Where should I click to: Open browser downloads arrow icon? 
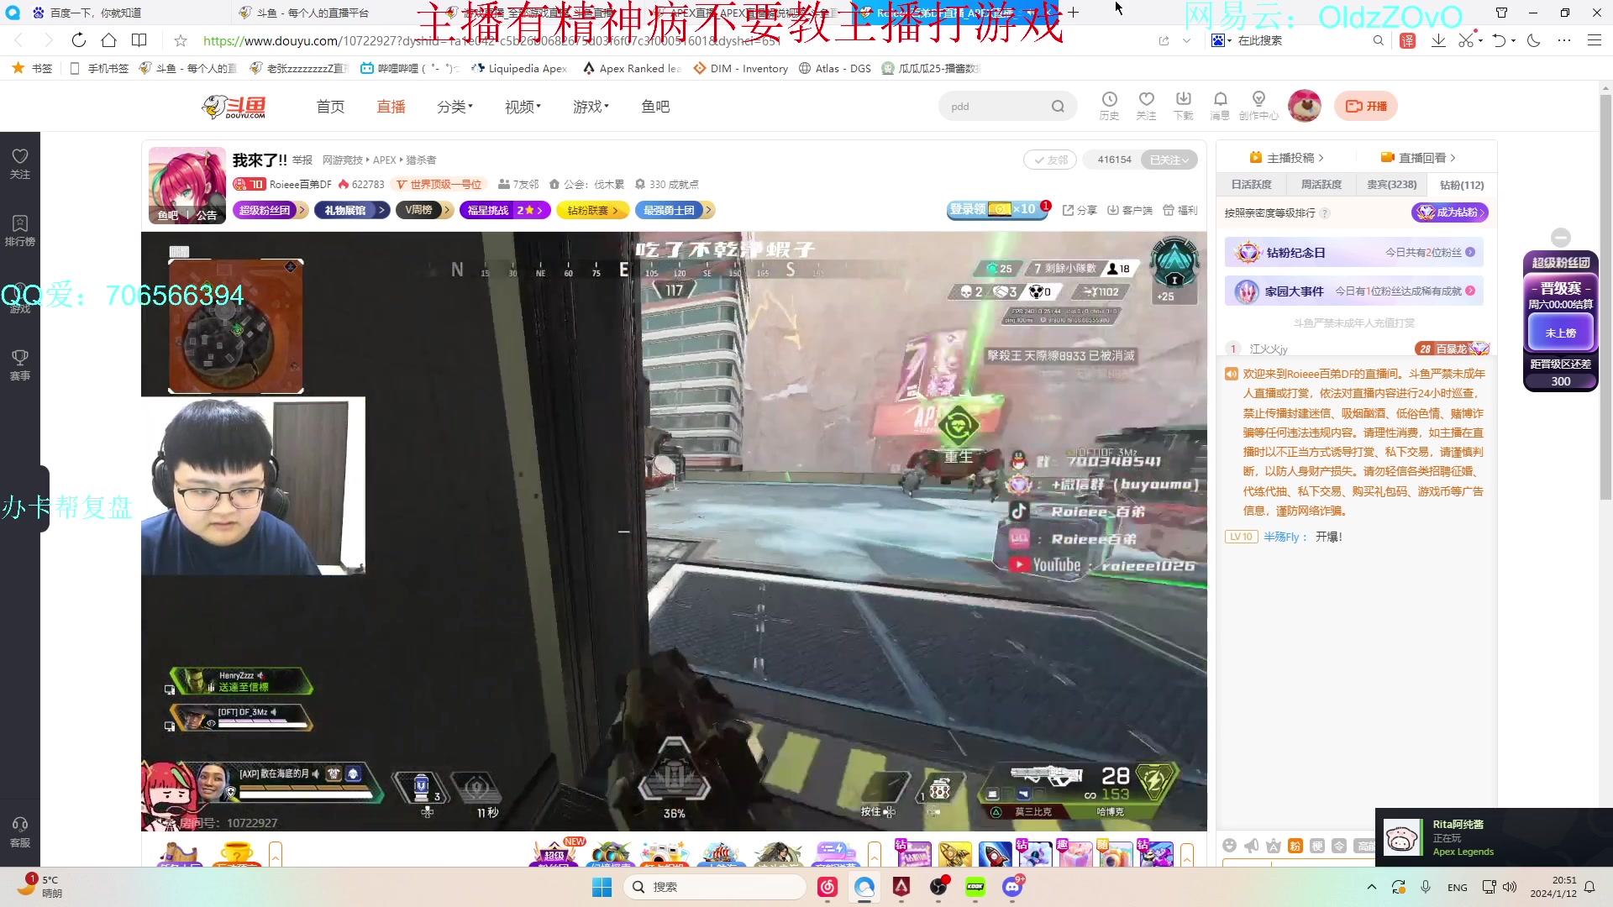click(x=1438, y=40)
